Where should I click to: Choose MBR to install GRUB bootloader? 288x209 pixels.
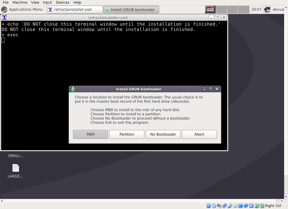[x=91, y=134]
